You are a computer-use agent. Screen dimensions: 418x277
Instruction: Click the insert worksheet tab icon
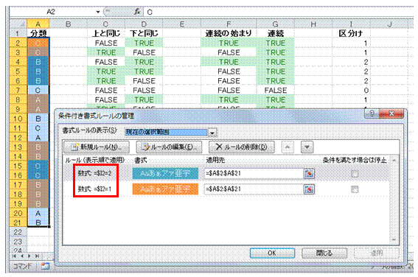point(45,266)
